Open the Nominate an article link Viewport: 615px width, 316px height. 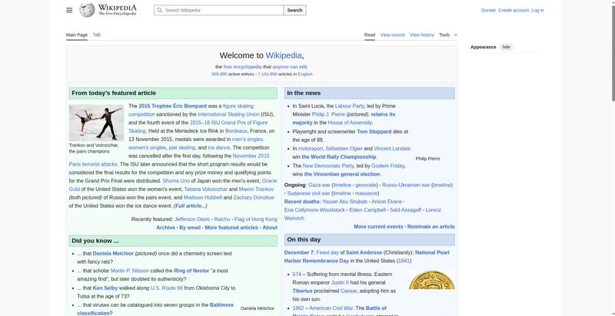(430, 226)
